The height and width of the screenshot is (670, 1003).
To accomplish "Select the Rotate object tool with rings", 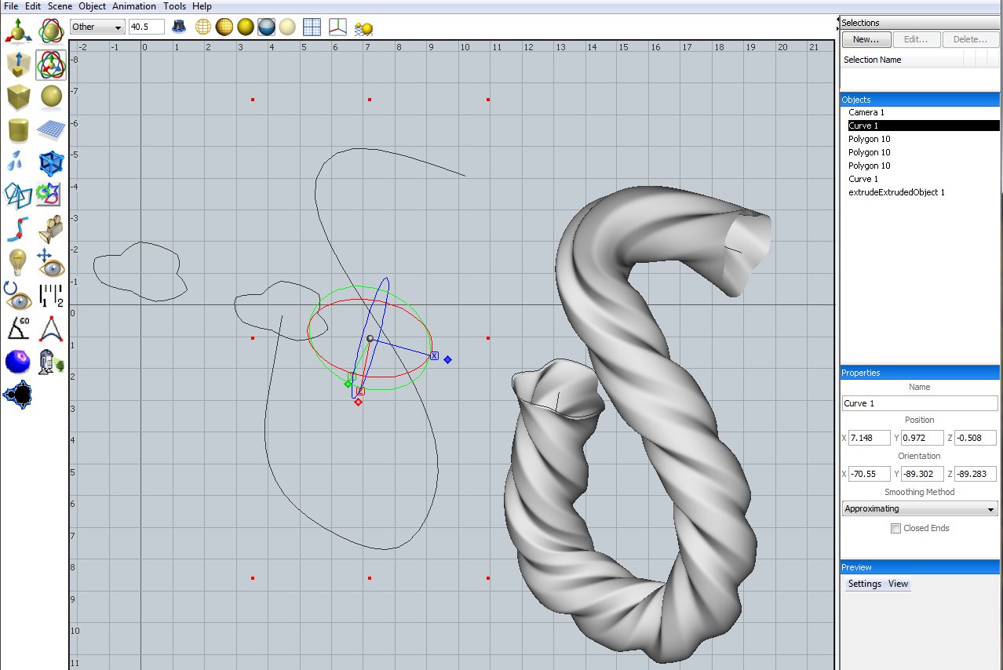I will click(x=52, y=31).
